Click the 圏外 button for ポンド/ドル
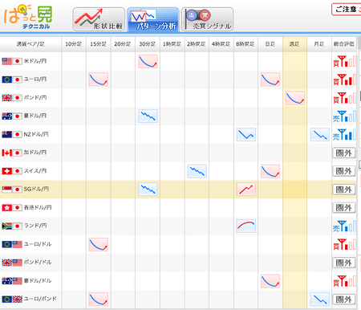 point(344,263)
